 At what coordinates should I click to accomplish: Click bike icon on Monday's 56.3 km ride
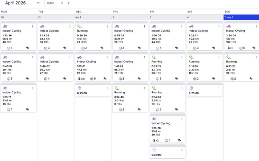coord(5,27)
